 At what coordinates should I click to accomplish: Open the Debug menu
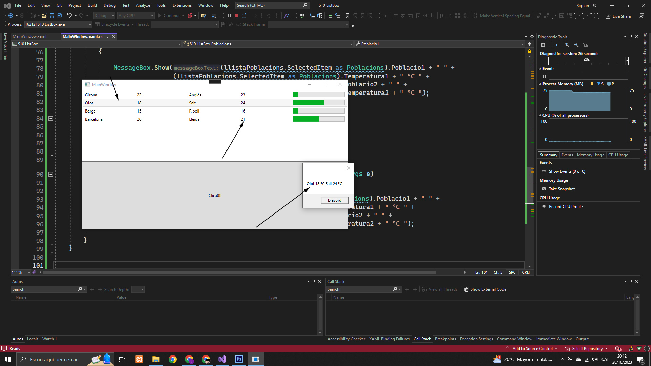[110, 5]
